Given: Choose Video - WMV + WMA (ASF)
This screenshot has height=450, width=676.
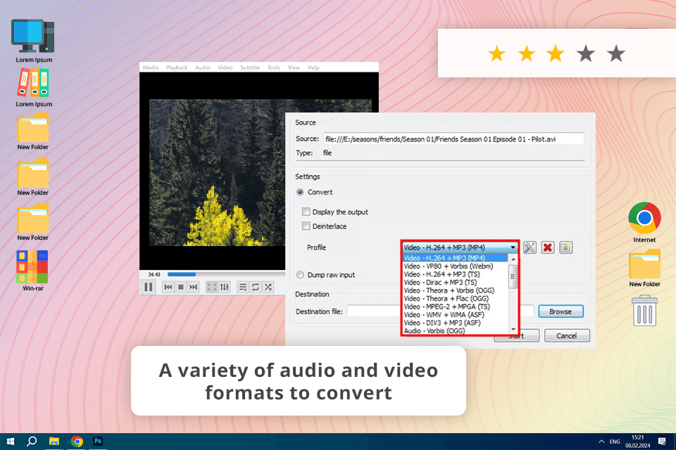Looking at the screenshot, I should click(x=455, y=315).
